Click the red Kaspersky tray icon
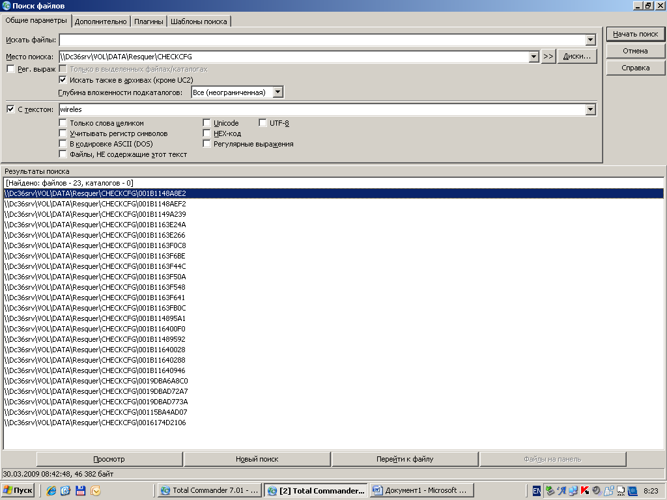Image resolution: width=667 pixels, height=500 pixels. coord(585,490)
